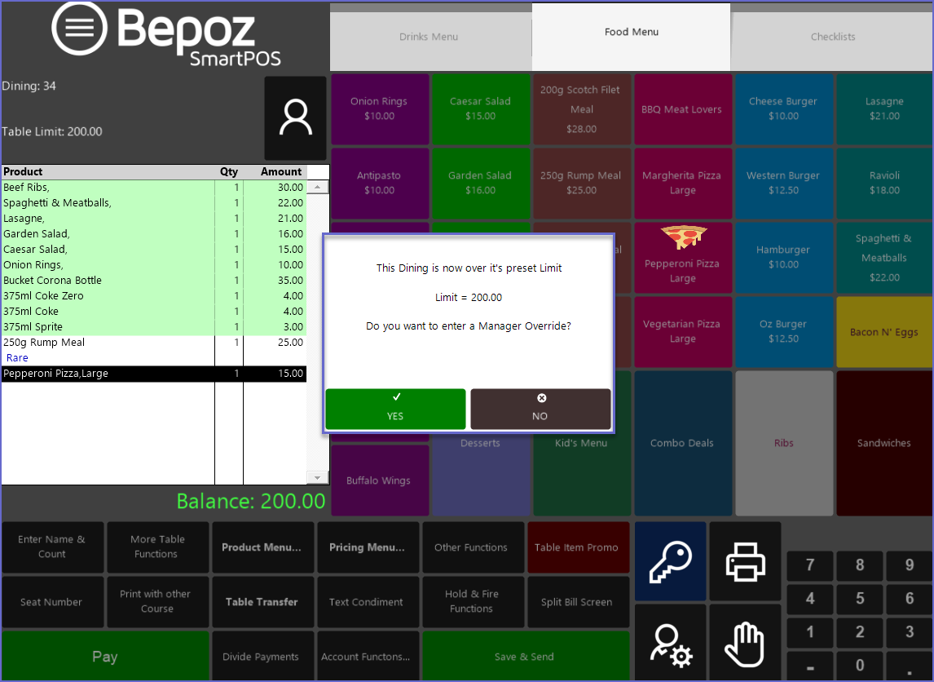Click the key icon button
The height and width of the screenshot is (682, 934).
(x=671, y=561)
